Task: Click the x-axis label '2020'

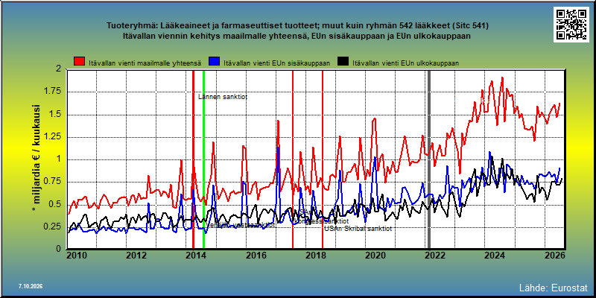Action: pyautogui.click(x=375, y=256)
